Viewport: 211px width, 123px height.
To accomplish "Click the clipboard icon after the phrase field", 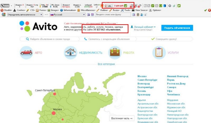I will pos(138,15).
